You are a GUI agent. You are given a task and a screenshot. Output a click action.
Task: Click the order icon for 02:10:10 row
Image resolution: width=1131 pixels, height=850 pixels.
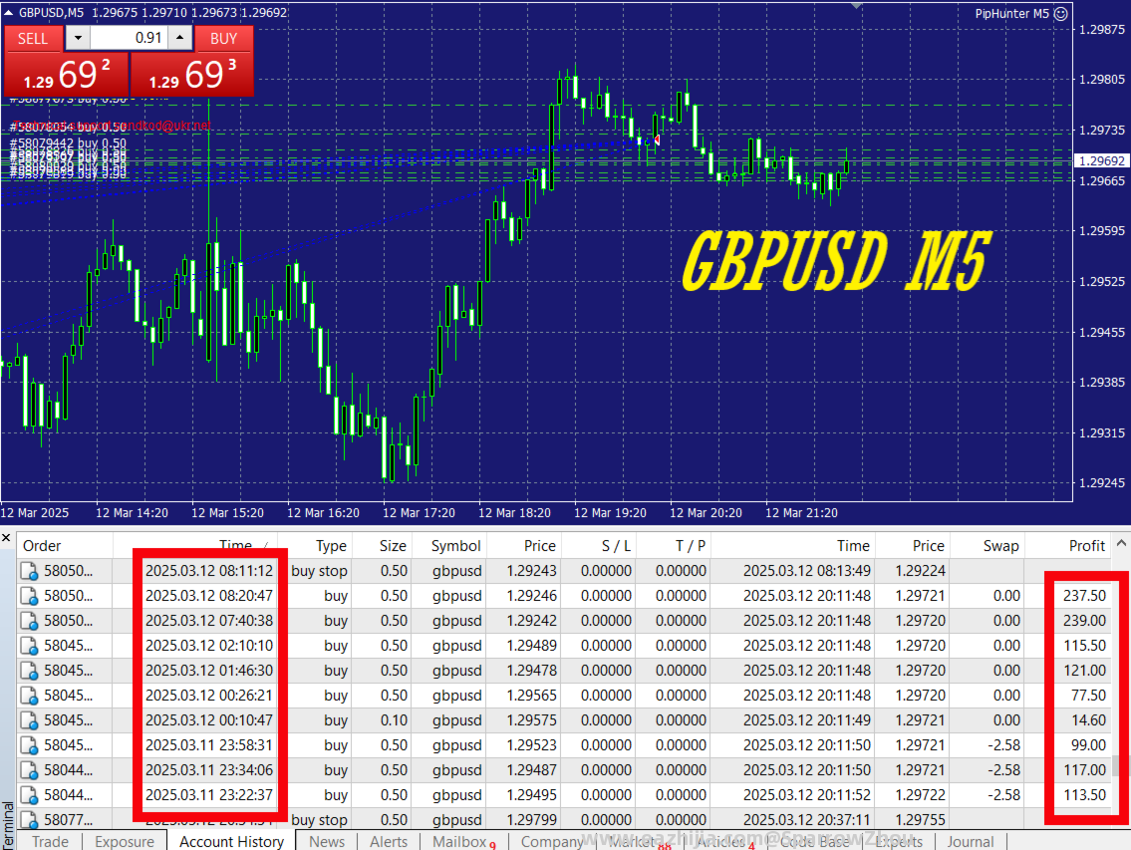point(29,647)
